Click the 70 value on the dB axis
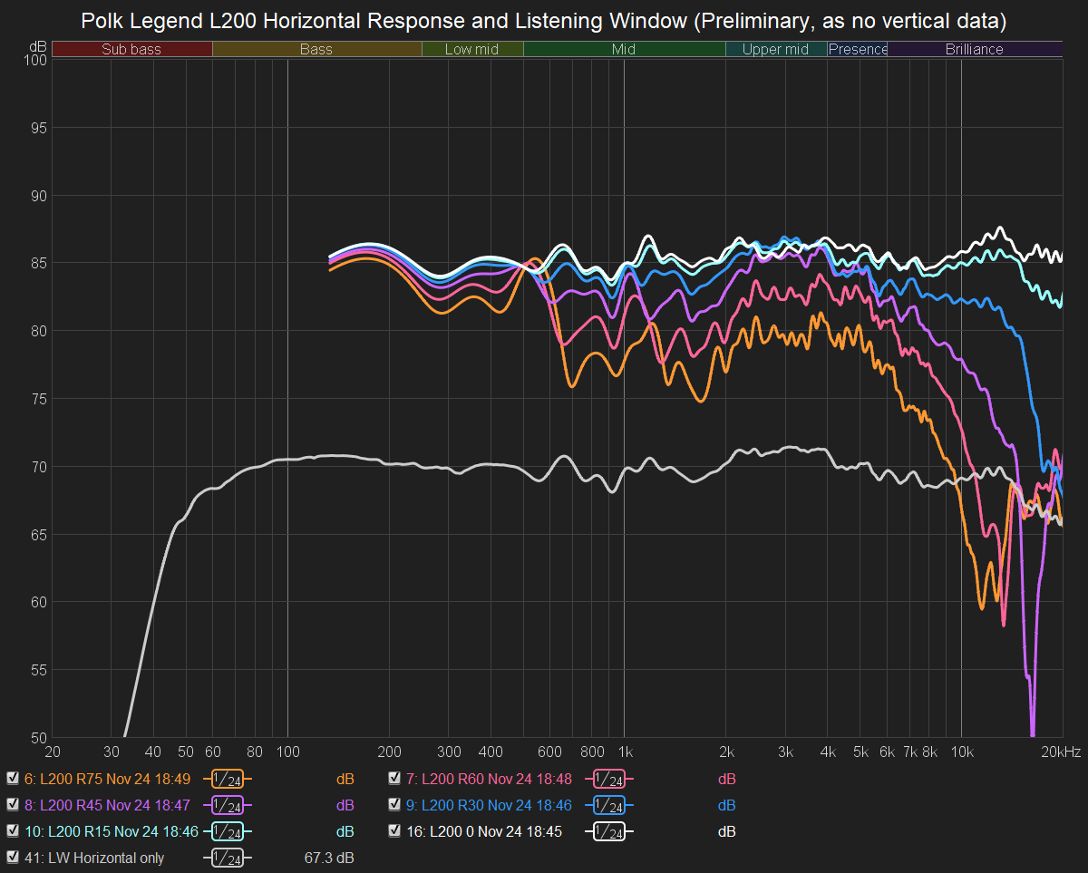The image size is (1088, 873). click(x=38, y=467)
